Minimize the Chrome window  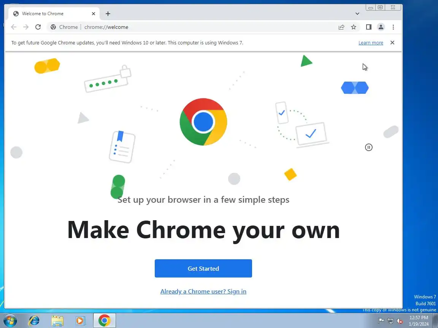tap(370, 8)
